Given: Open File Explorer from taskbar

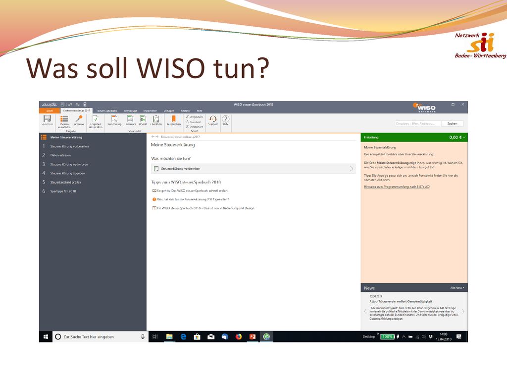Looking at the screenshot, I should [x=169, y=336].
